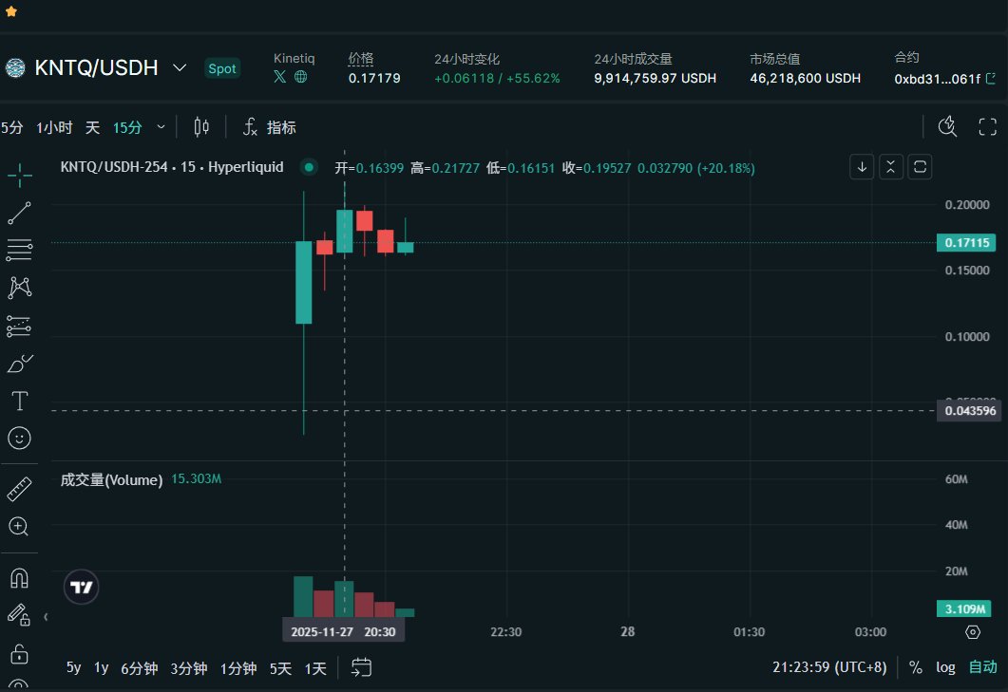Click the 3.109M volume label
The height and width of the screenshot is (692, 1008).
(964, 608)
